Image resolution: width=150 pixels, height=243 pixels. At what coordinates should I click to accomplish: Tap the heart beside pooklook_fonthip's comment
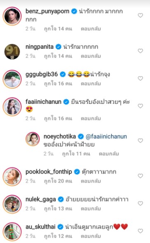(140, 176)
